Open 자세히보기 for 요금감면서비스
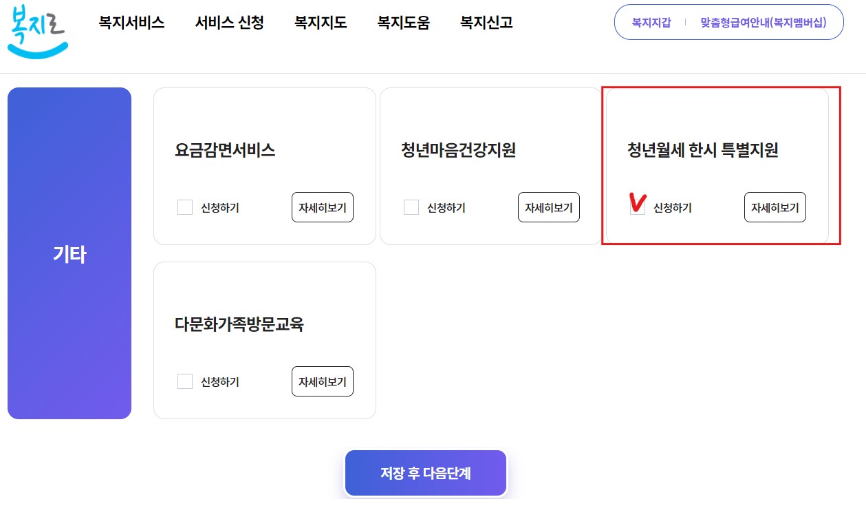This screenshot has height=508, width=866. click(322, 207)
